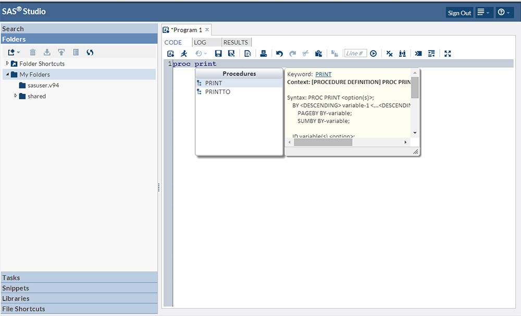Click the Download icon in the Folders toolbar
Viewport: 521px width, 316px height.
(x=47, y=52)
